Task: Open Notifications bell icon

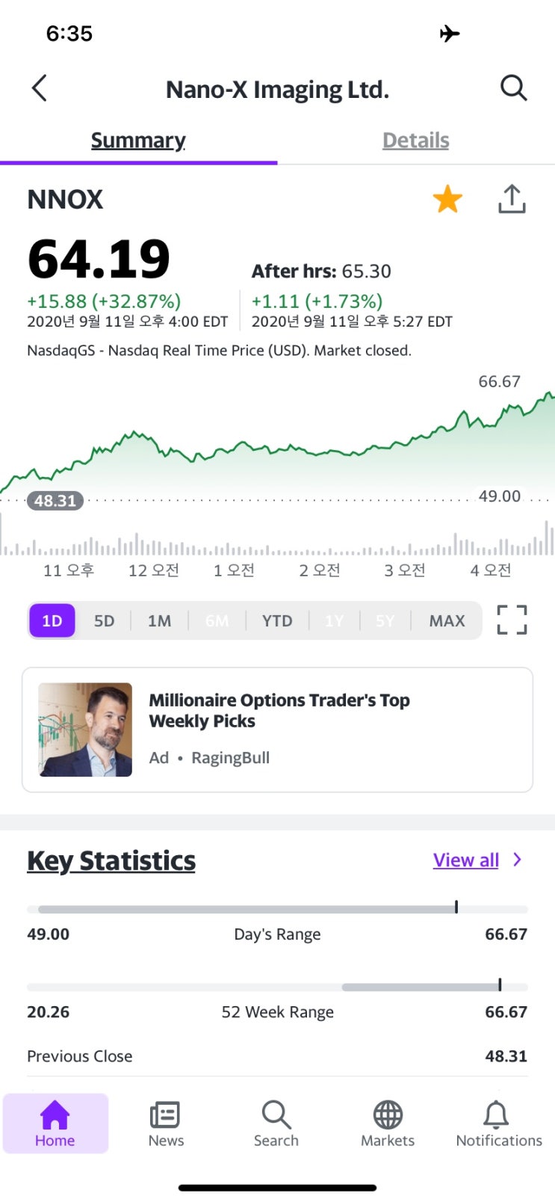Action: (x=498, y=1123)
